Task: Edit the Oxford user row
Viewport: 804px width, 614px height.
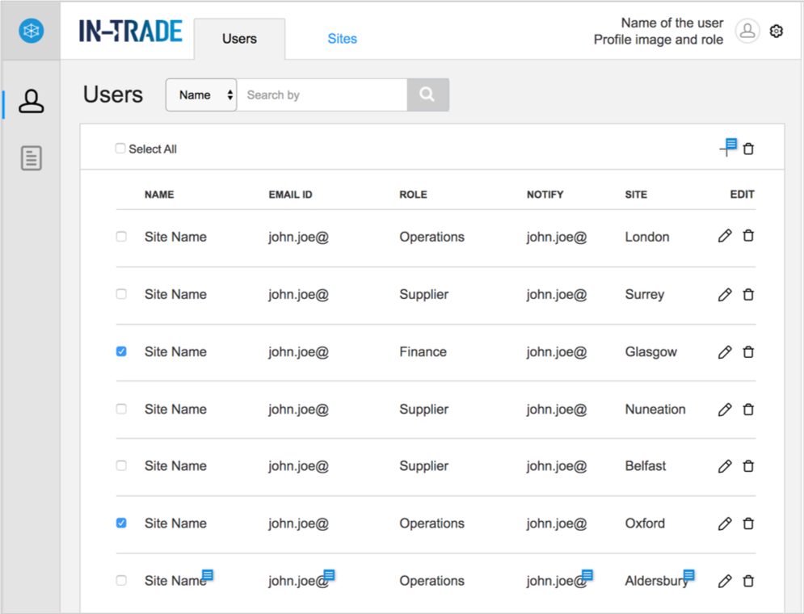Action: [x=725, y=524]
